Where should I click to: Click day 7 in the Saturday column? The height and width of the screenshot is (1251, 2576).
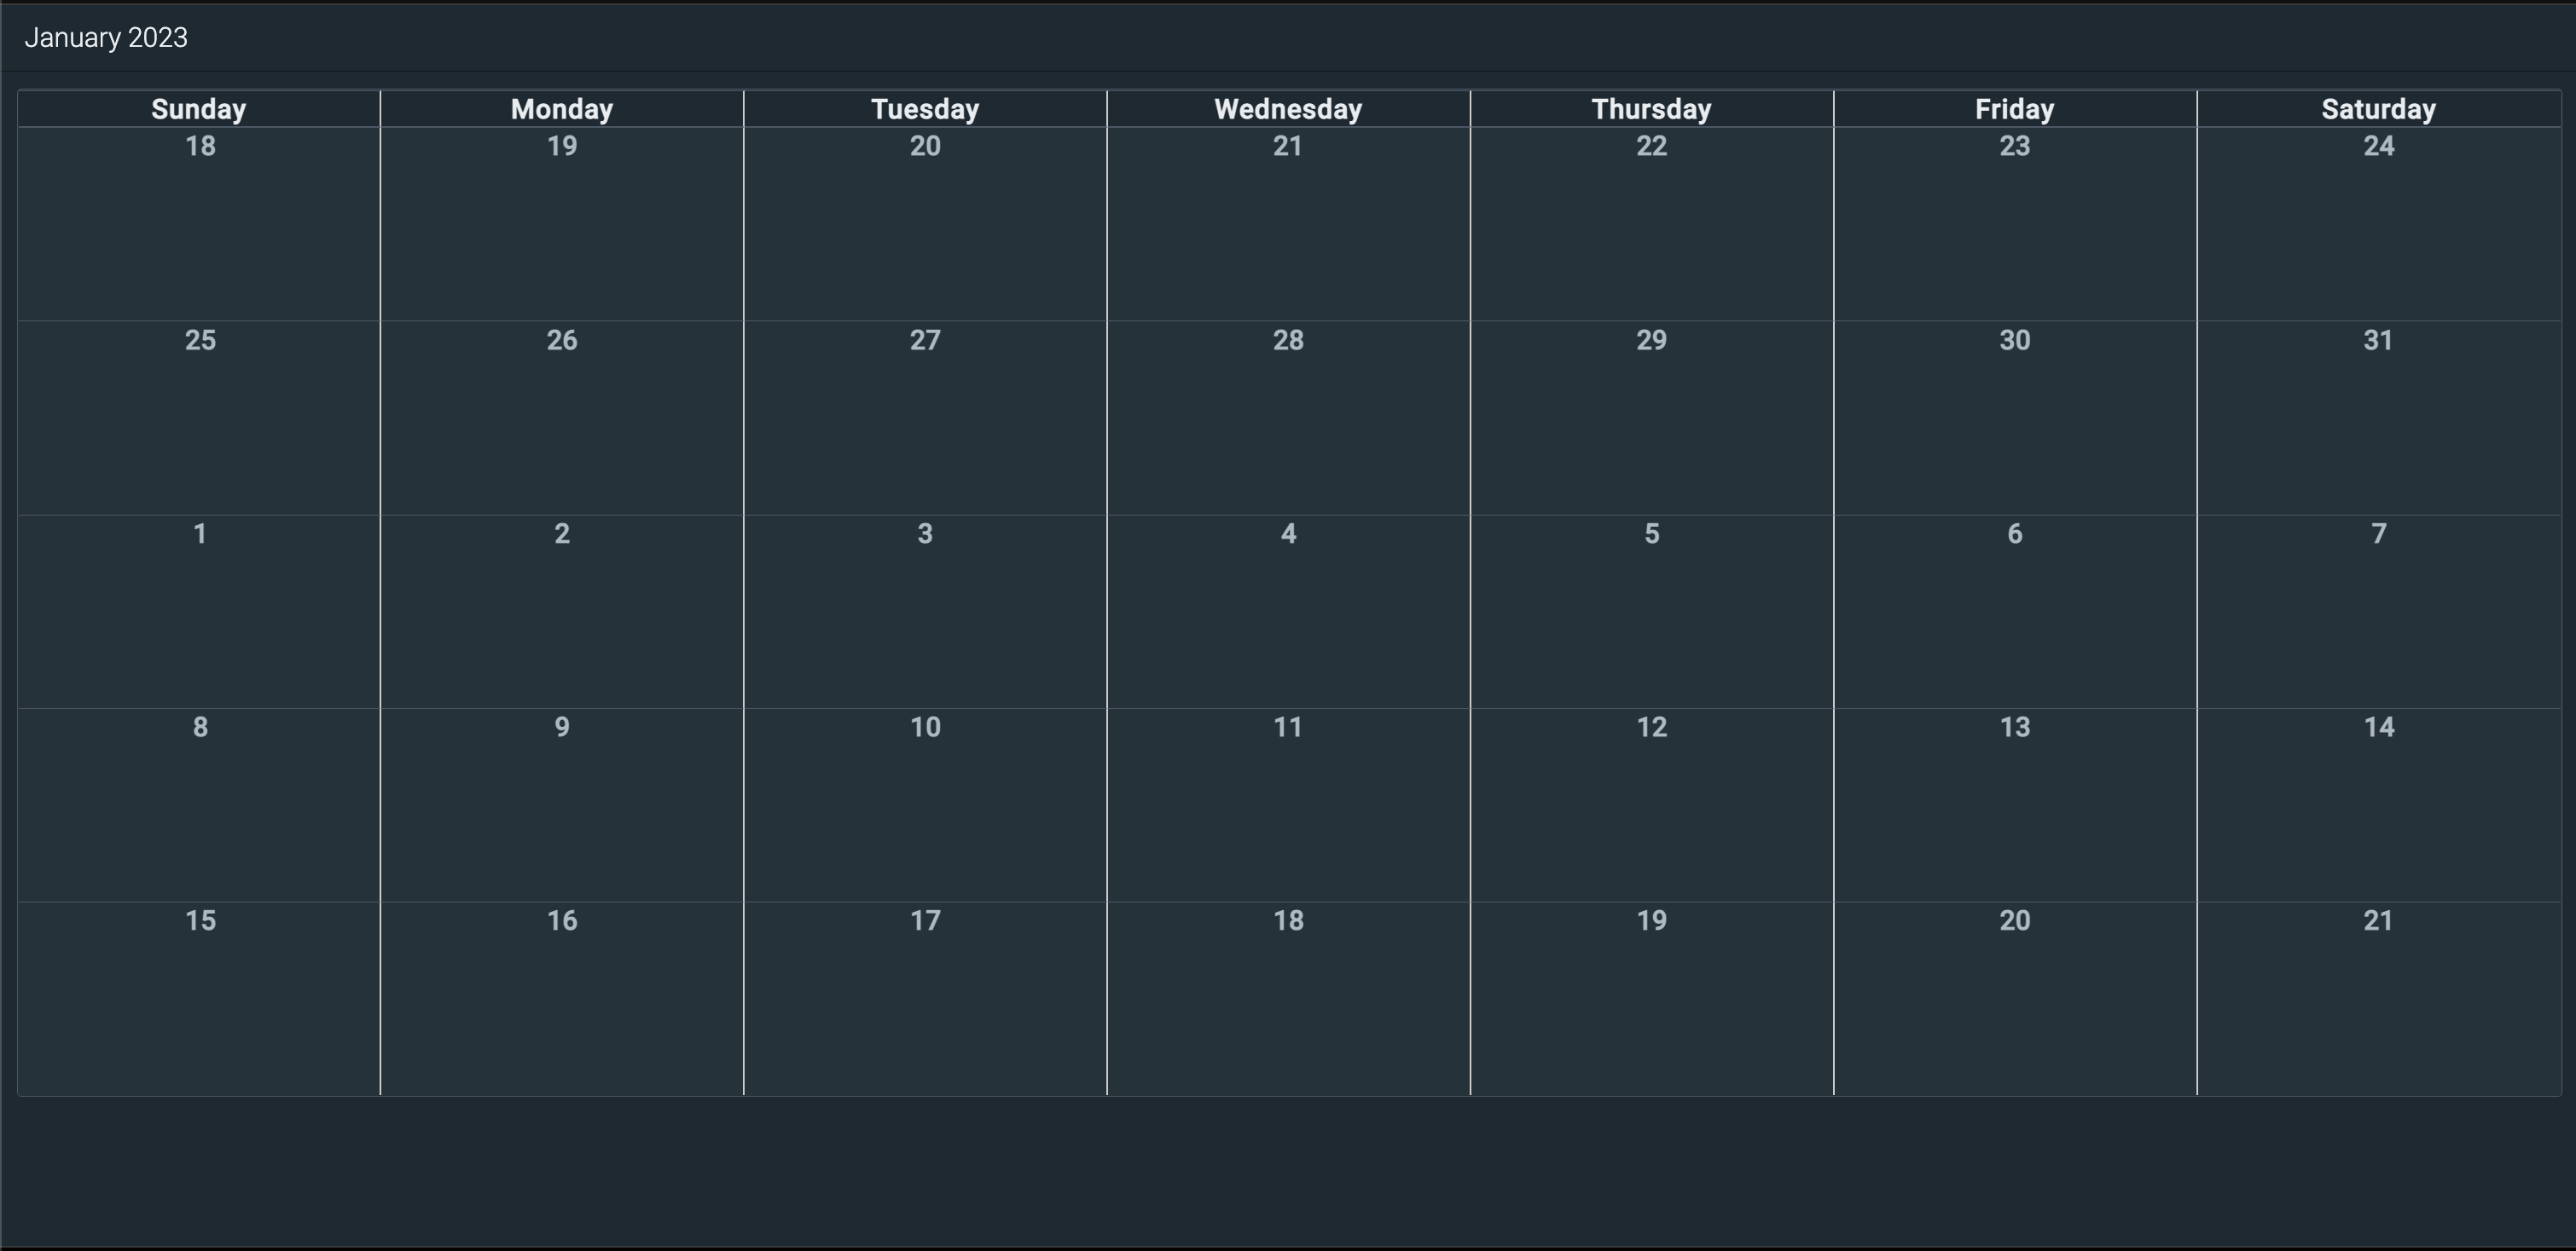tap(2378, 533)
